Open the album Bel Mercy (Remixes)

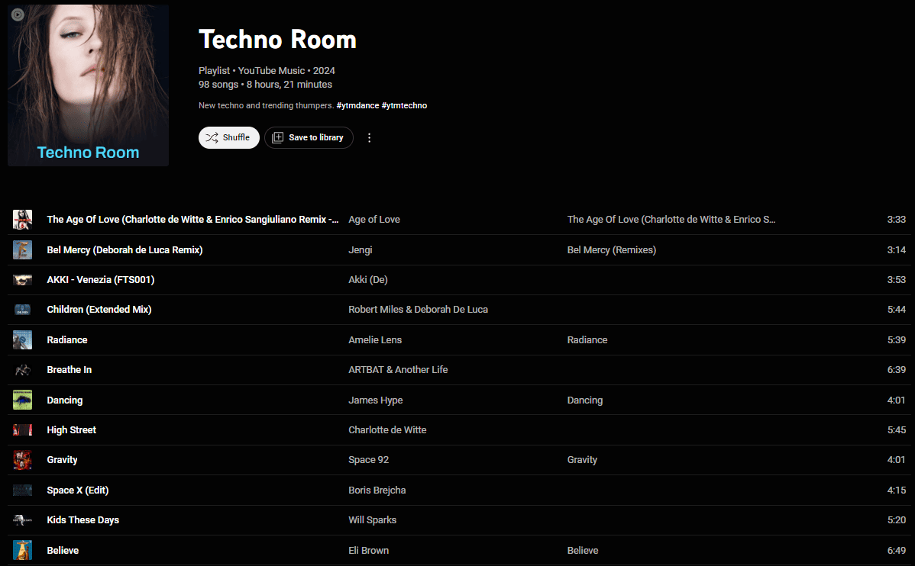tap(611, 249)
